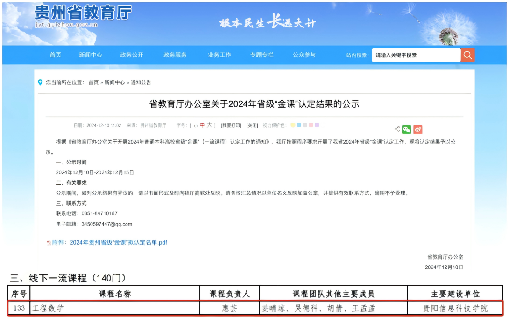Click the 关闭 close-page link
Screen dimensions: 509x322
point(252,126)
